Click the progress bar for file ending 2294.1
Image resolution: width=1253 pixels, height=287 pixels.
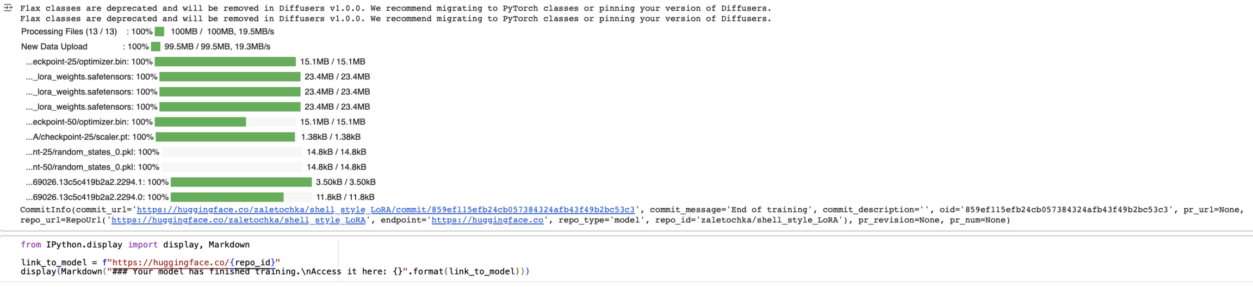coord(241,182)
